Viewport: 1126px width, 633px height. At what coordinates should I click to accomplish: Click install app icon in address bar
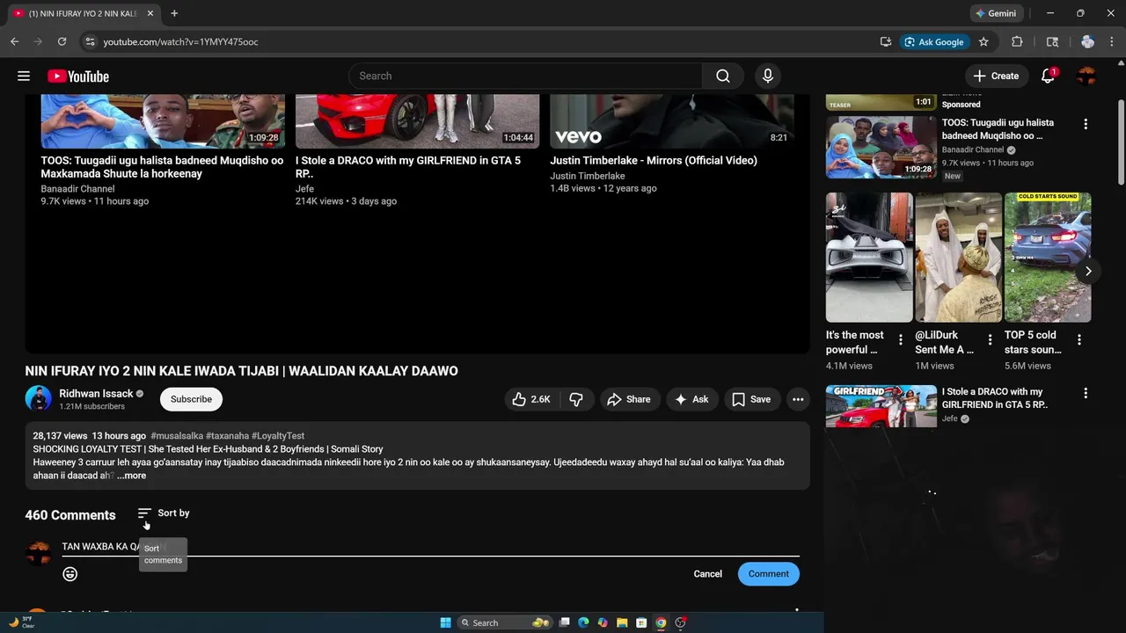point(886,41)
